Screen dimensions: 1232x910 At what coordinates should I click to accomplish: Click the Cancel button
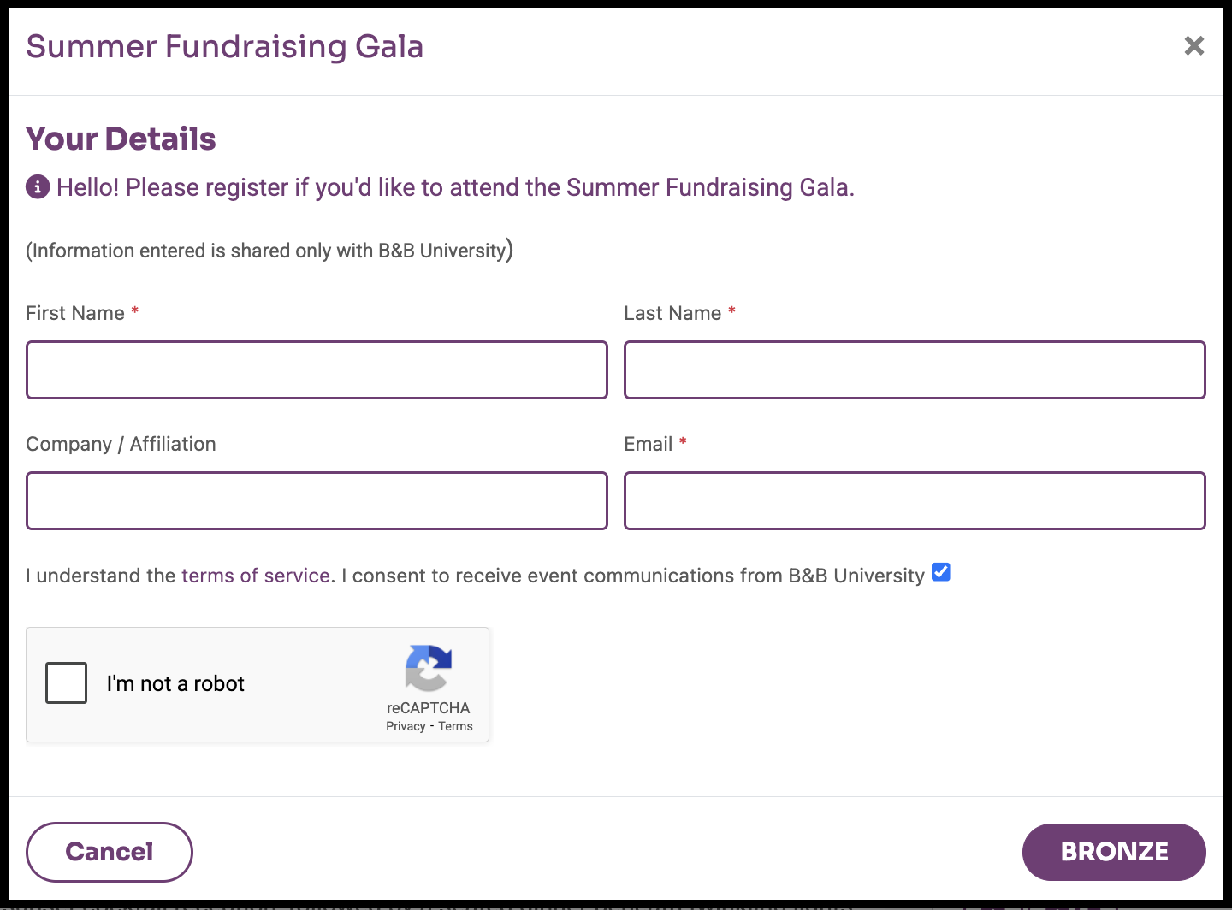(x=110, y=852)
